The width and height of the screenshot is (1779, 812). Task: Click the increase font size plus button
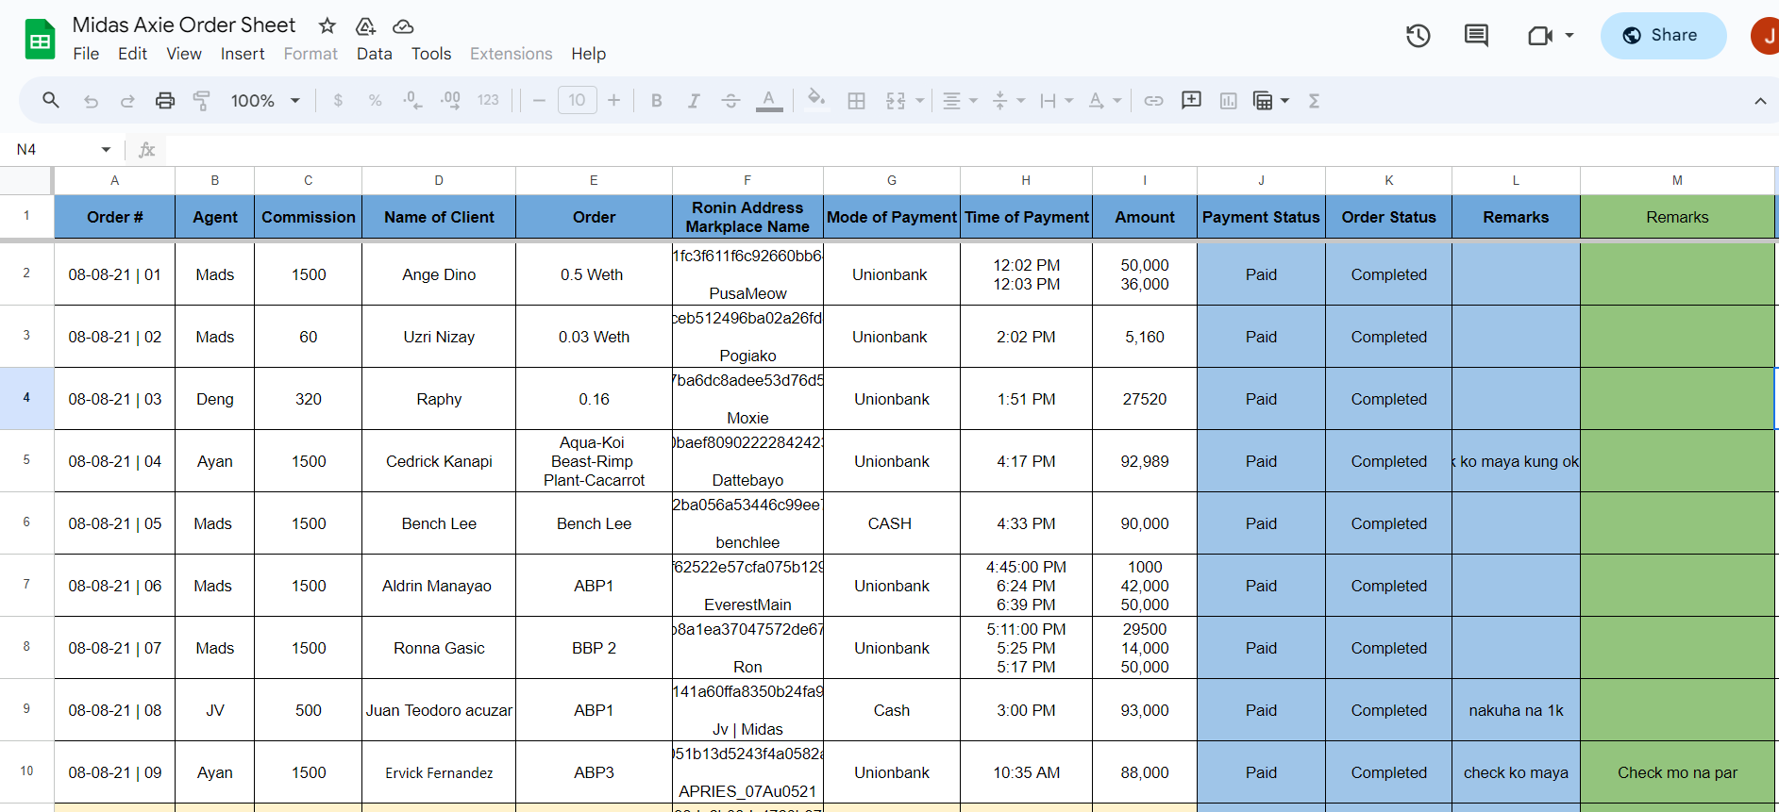613,100
